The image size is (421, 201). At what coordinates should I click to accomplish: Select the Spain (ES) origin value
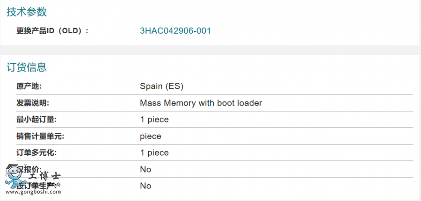(x=162, y=86)
